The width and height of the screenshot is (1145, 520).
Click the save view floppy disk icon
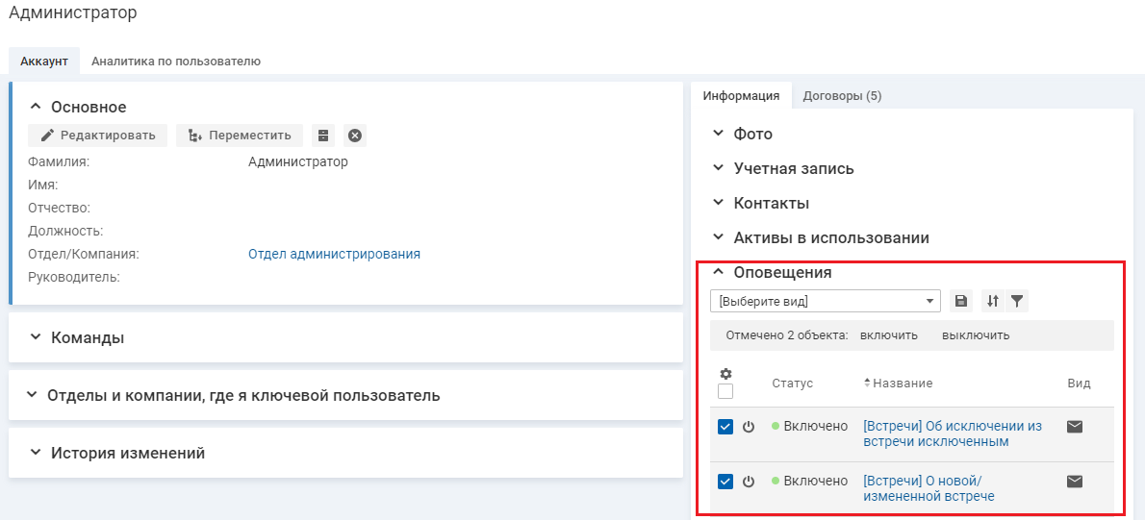(x=960, y=301)
